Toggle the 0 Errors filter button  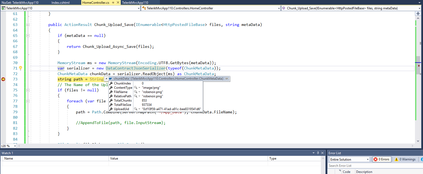[382, 159]
